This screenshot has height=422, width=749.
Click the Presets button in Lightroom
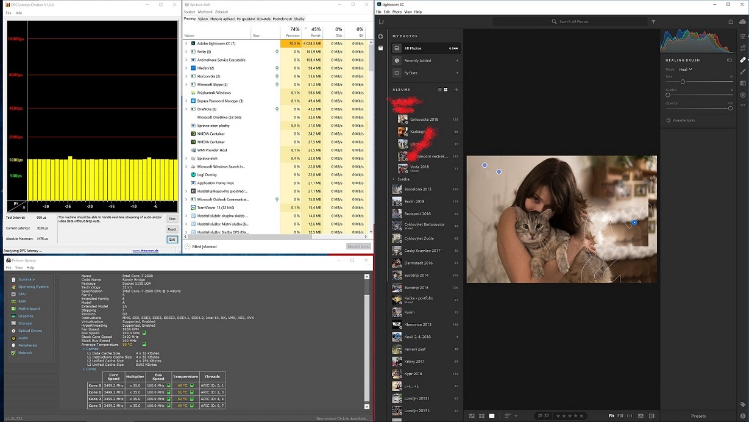click(x=698, y=416)
